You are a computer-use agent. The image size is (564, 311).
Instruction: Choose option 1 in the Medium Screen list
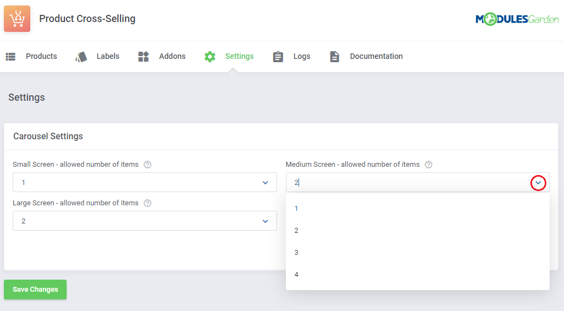click(417, 209)
